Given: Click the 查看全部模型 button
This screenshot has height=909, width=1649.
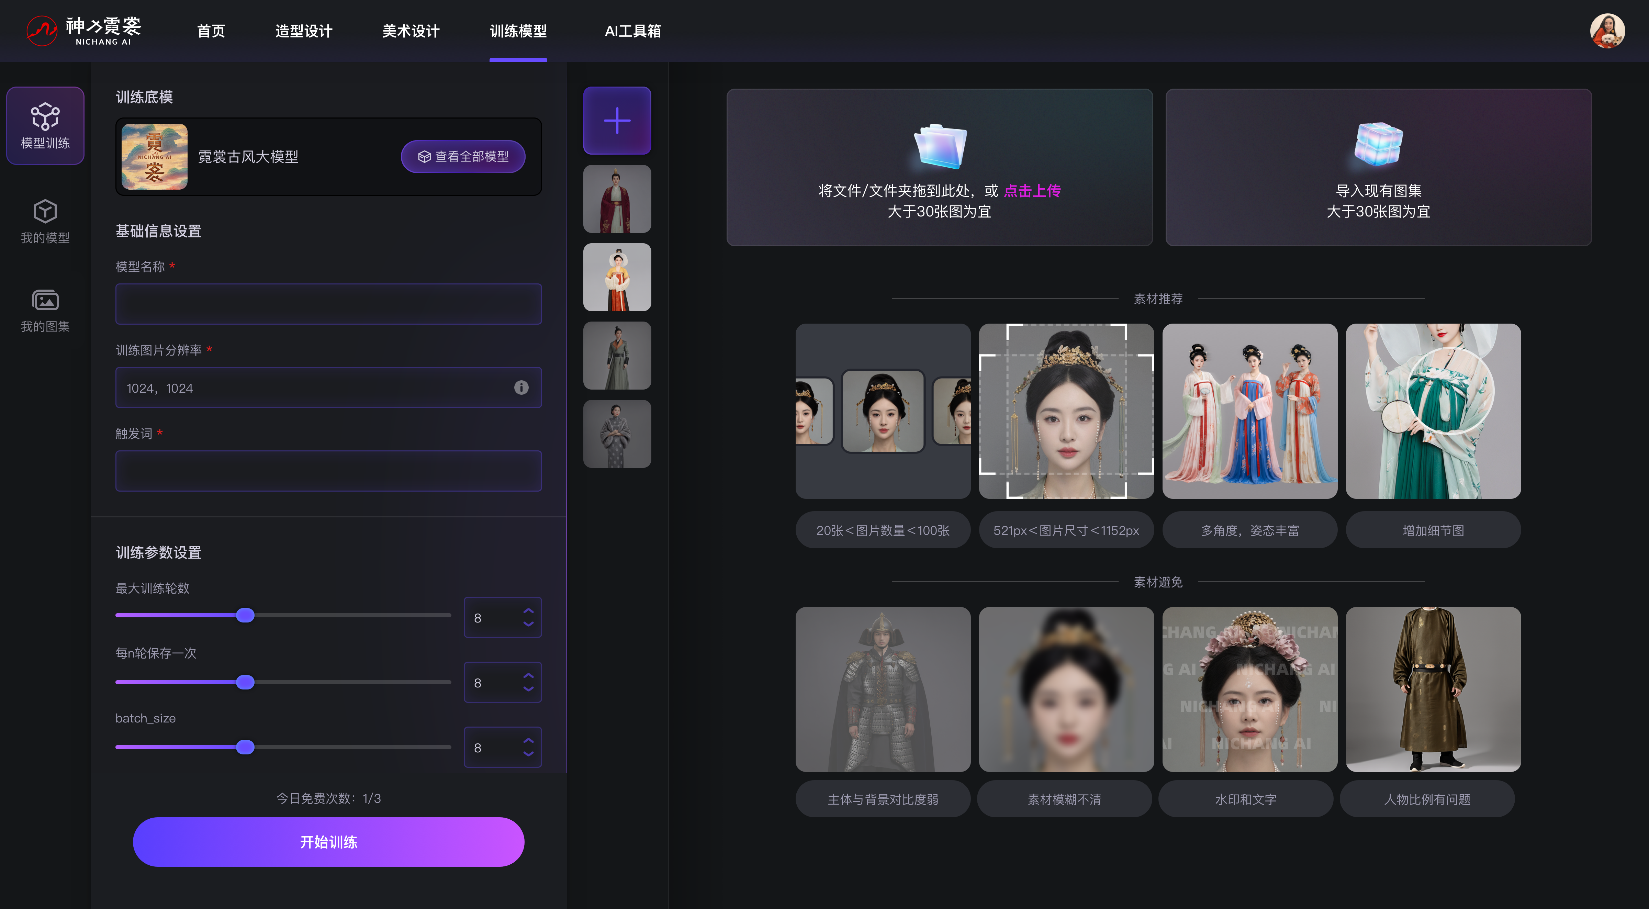Looking at the screenshot, I should (x=463, y=156).
